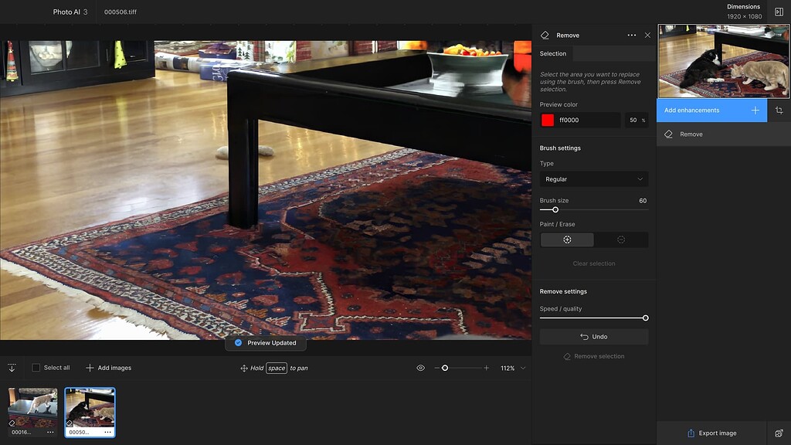This screenshot has height=445, width=791.
Task: Check the Select all checkbox
Action: point(36,368)
